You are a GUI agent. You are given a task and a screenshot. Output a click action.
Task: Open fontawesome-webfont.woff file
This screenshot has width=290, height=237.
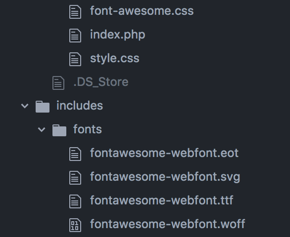pos(168,224)
